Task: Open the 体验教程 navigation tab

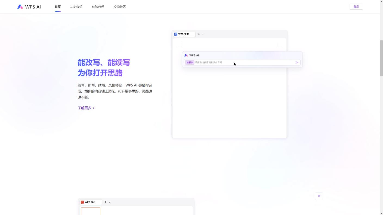Action: coord(98,7)
